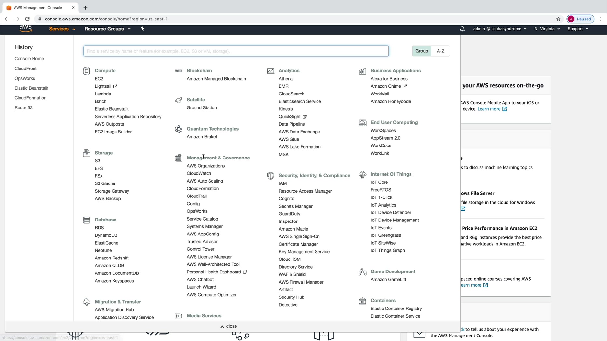Open Chrome three-dot menu

pos(600,19)
